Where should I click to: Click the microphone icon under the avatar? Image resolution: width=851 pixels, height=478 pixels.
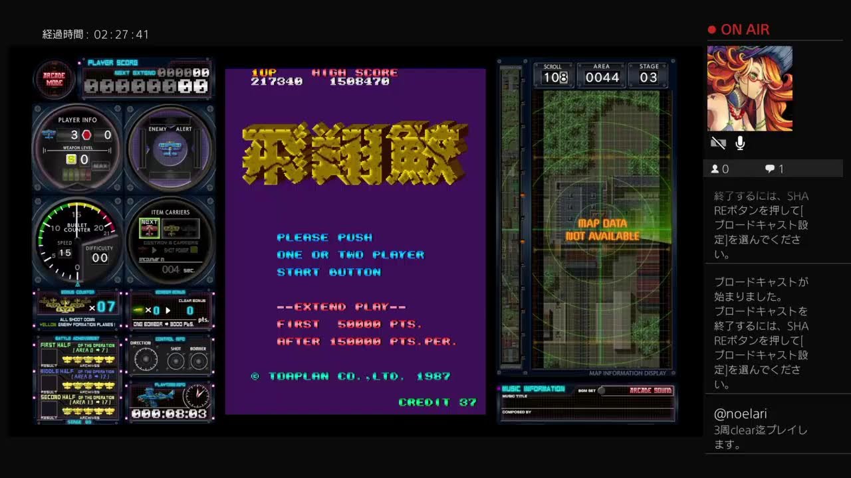740,143
